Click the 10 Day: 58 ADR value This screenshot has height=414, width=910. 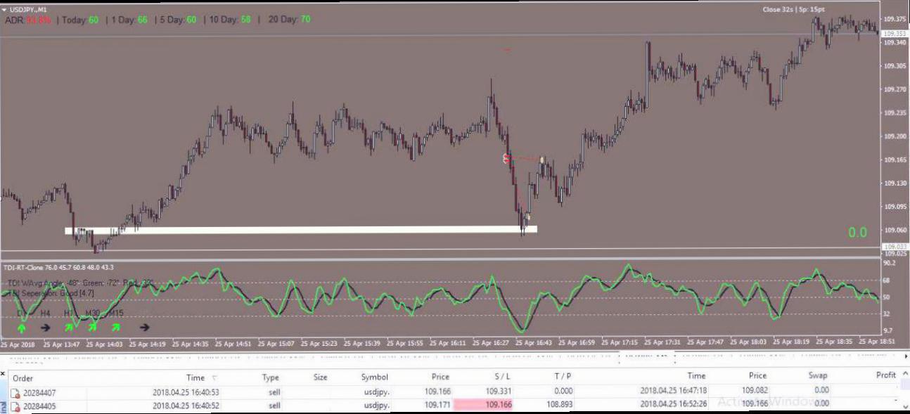coord(230,20)
